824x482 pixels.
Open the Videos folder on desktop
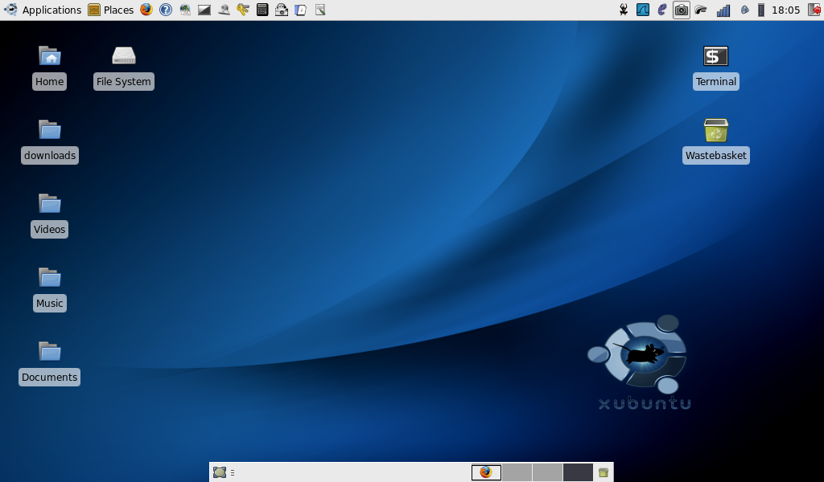coord(50,203)
